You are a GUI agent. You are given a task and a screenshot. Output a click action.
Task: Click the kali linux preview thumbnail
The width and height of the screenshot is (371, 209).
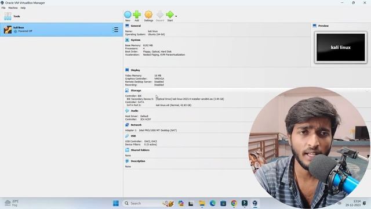click(x=341, y=48)
